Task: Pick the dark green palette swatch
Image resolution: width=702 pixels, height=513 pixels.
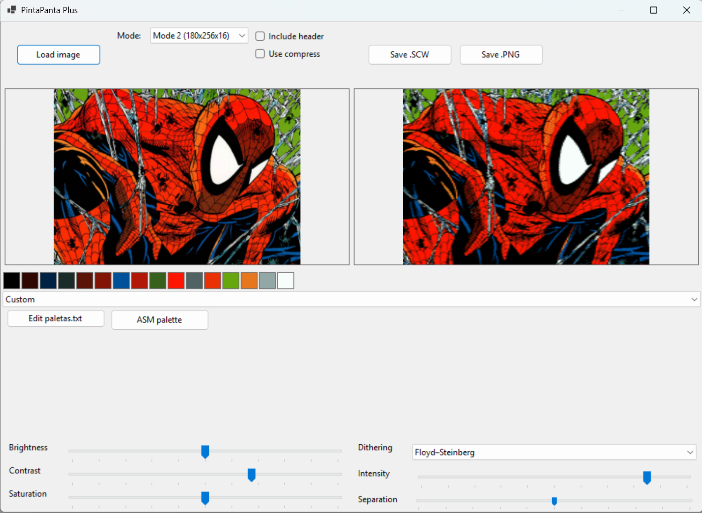Action: tap(158, 281)
